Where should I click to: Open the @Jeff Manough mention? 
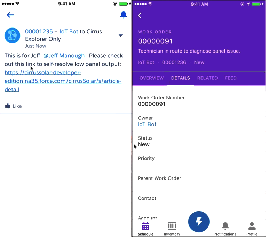[x=64, y=56]
